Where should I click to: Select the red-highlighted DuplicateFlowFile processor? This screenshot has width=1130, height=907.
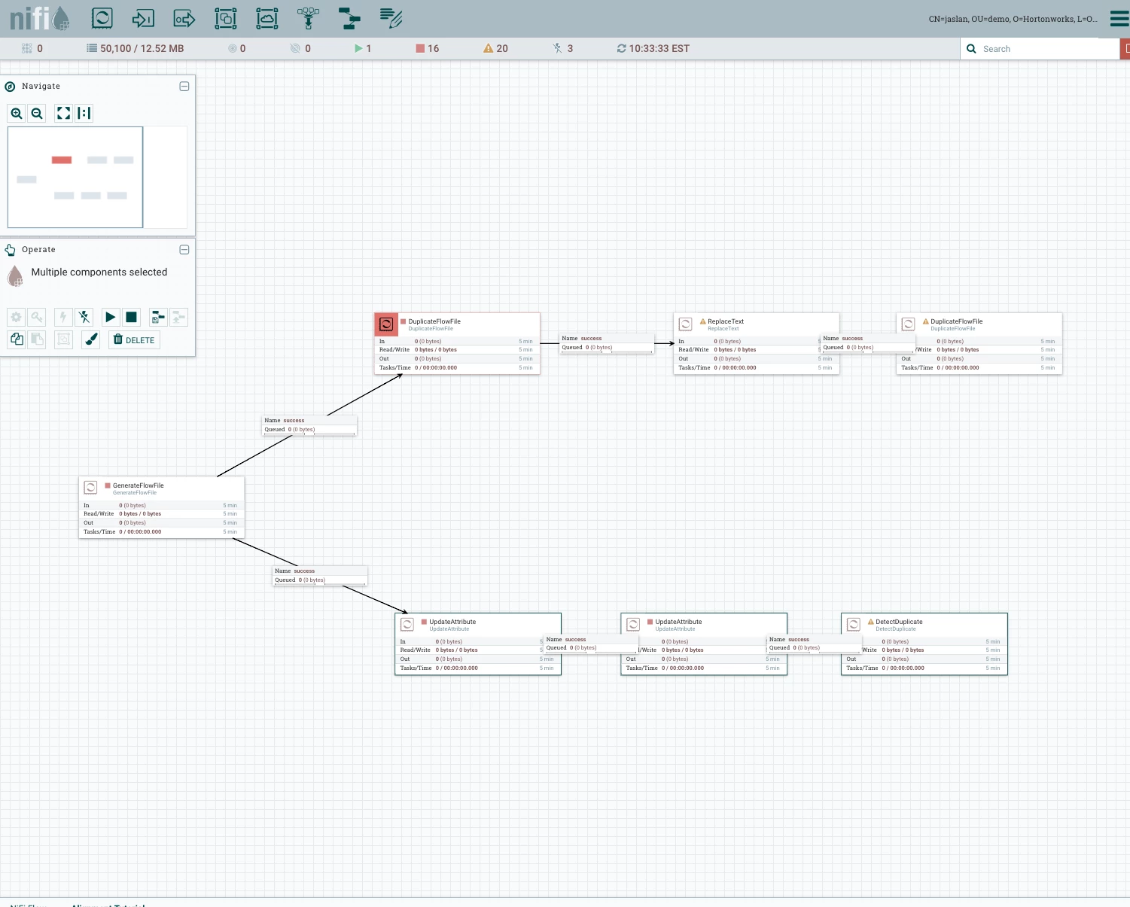(457, 344)
